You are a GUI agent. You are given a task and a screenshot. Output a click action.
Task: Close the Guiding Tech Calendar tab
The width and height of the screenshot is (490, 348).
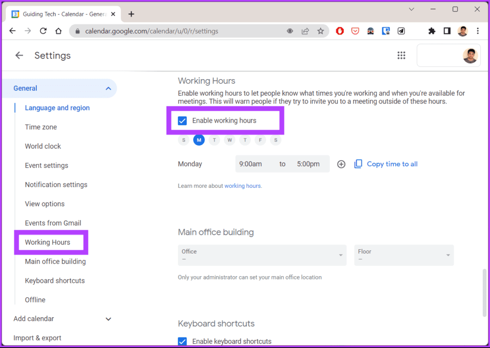pos(113,14)
